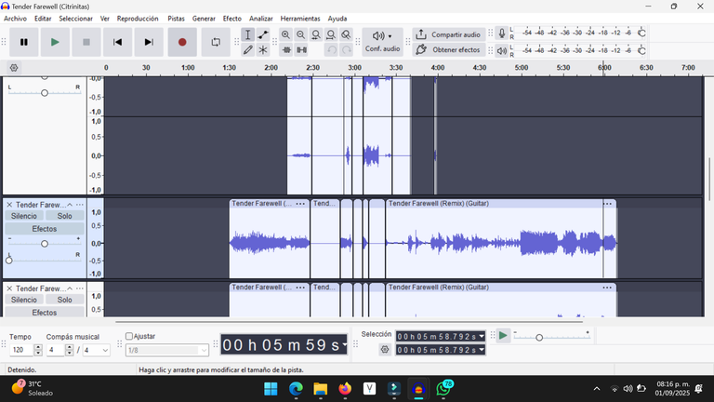The height and width of the screenshot is (402, 714).
Task: Click Trim audio outside selection icon
Action: pos(286,49)
